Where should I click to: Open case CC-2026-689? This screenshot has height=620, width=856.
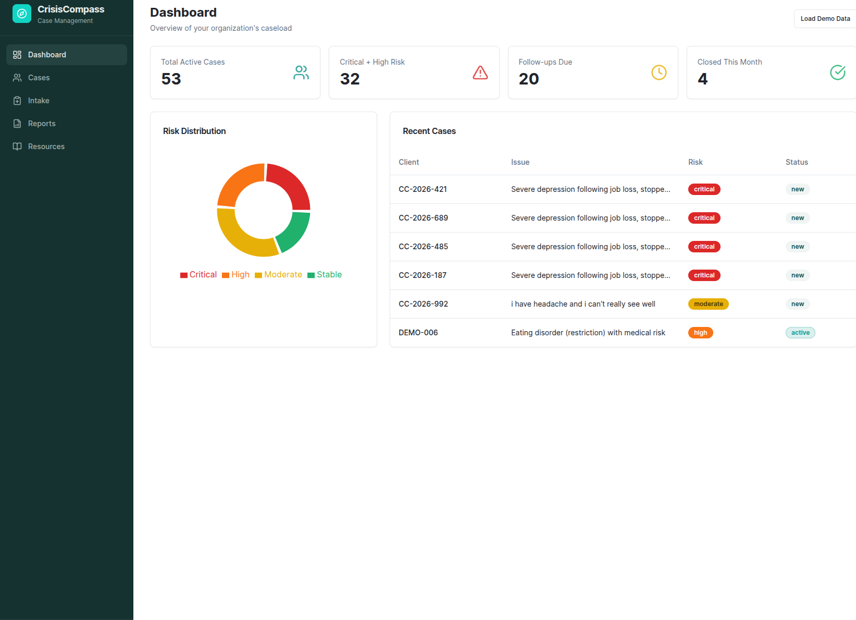623,218
